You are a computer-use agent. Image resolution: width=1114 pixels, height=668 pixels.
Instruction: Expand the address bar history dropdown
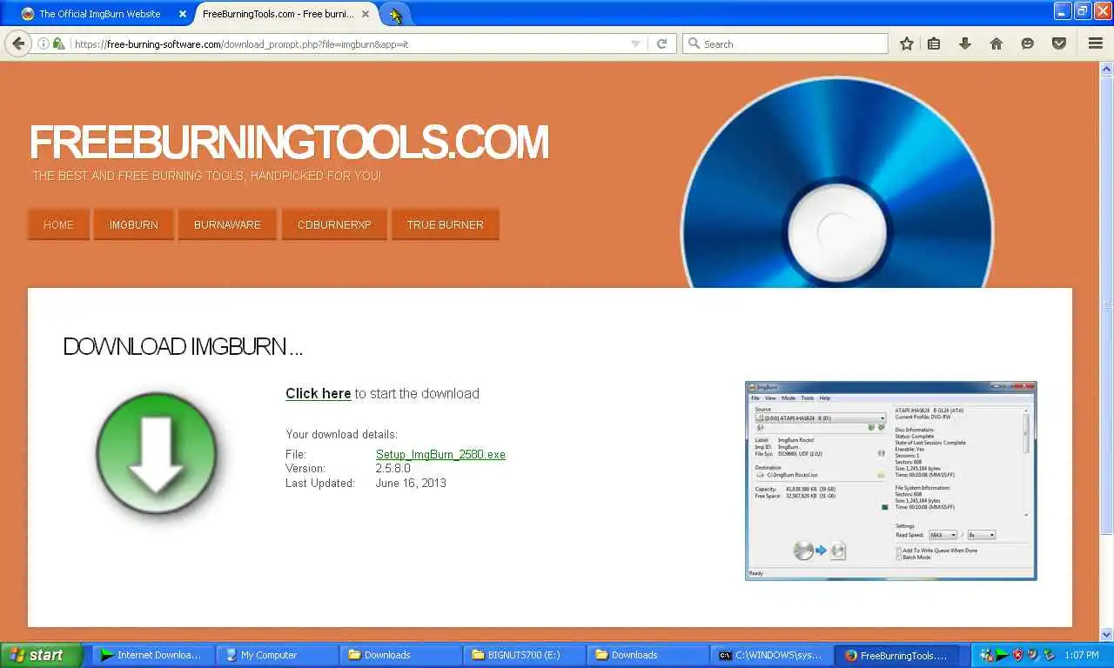(x=635, y=43)
